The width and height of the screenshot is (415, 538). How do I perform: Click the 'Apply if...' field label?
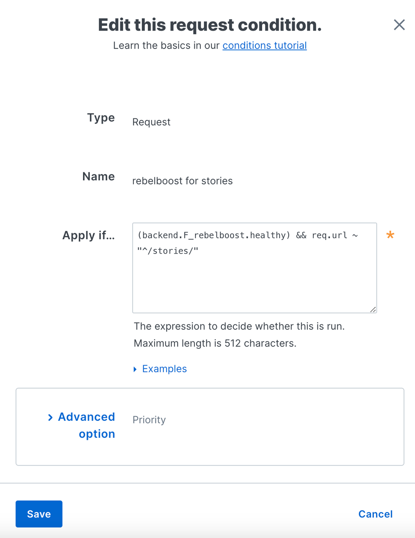pos(89,235)
